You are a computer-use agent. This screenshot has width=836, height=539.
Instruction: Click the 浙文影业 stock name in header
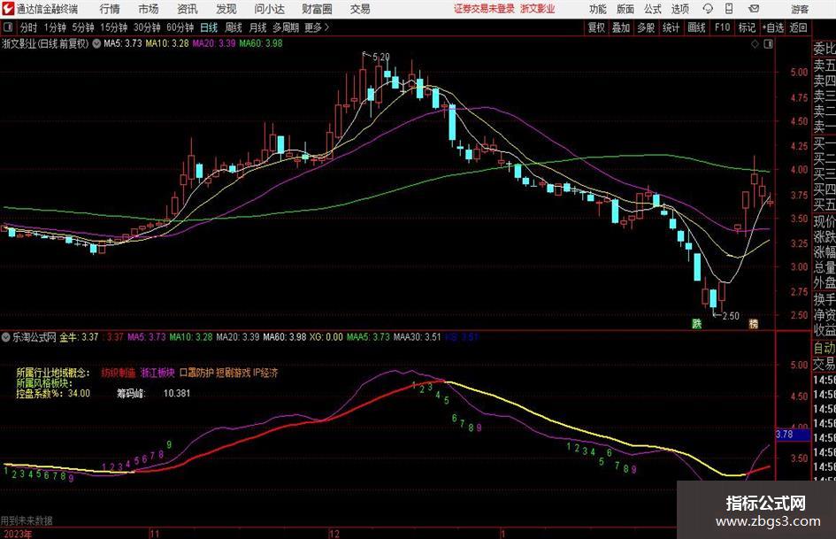pyautogui.click(x=538, y=9)
